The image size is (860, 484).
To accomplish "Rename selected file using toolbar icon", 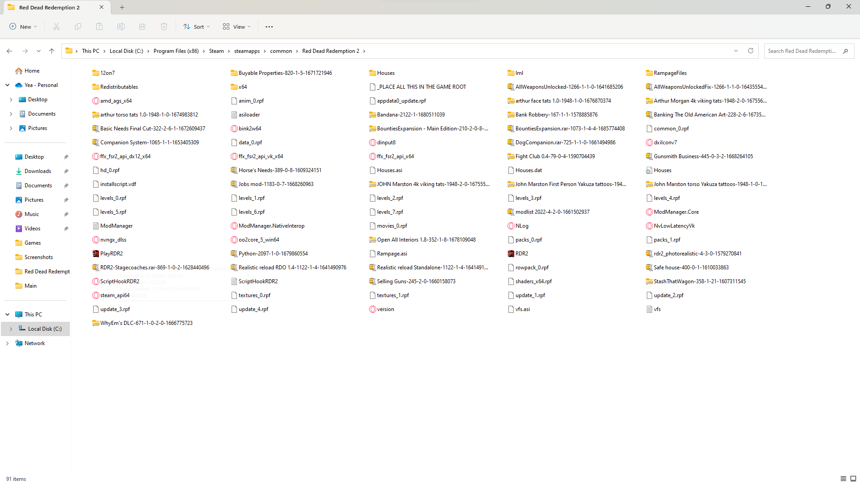I will 120,26.
